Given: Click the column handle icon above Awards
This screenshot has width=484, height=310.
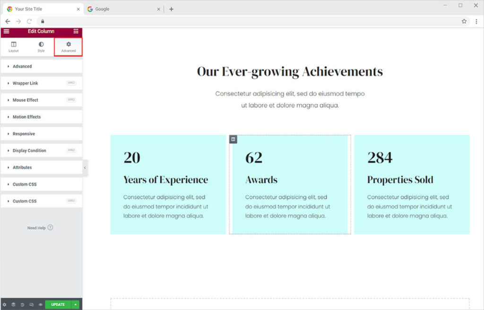Looking at the screenshot, I should pyautogui.click(x=233, y=139).
